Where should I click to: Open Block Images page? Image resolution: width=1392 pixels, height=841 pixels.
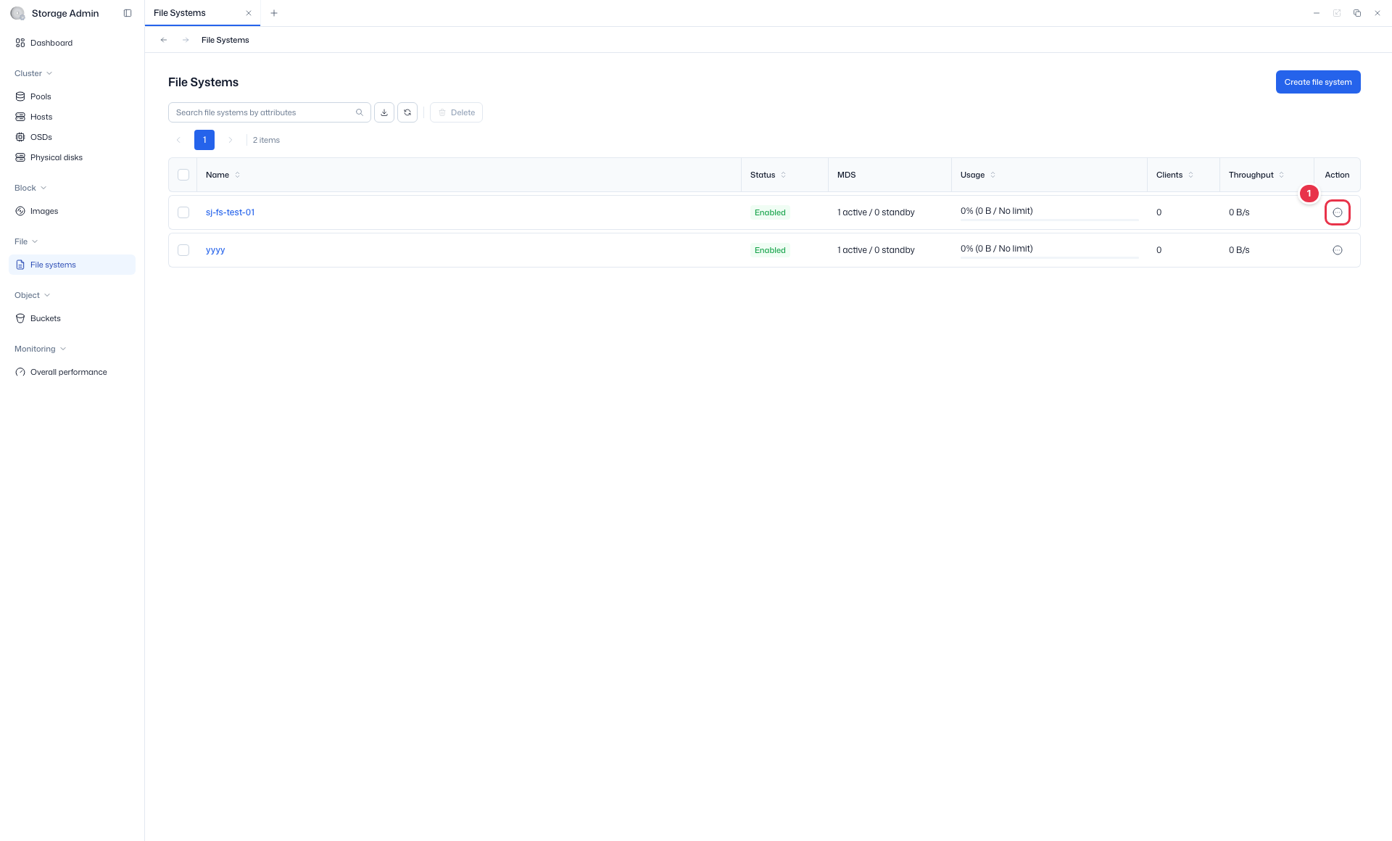click(x=37, y=211)
